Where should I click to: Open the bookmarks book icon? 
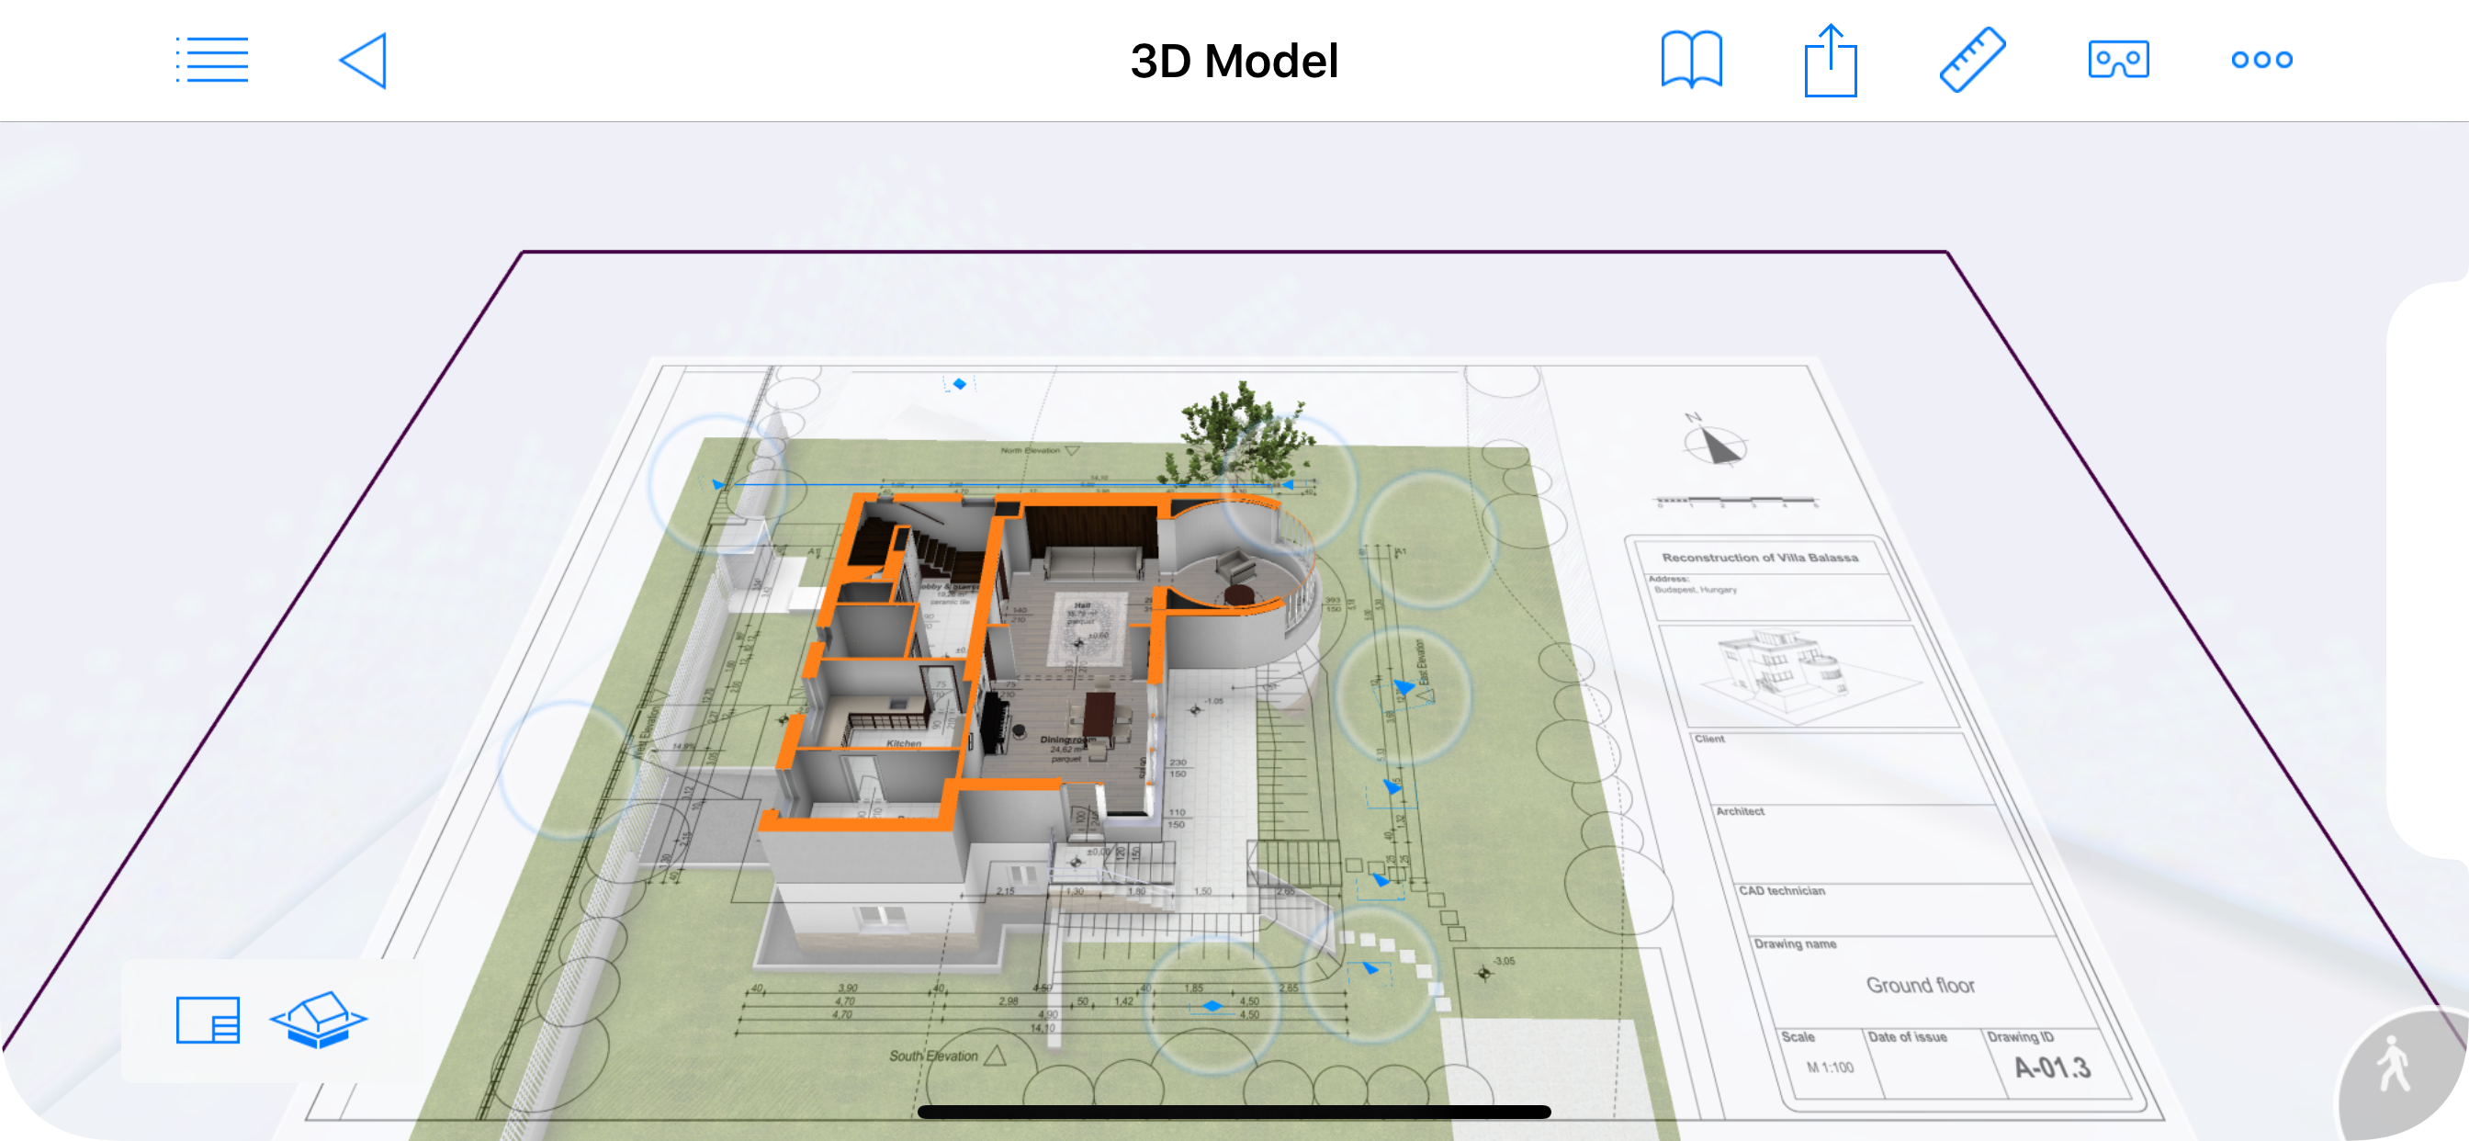coord(1691,61)
